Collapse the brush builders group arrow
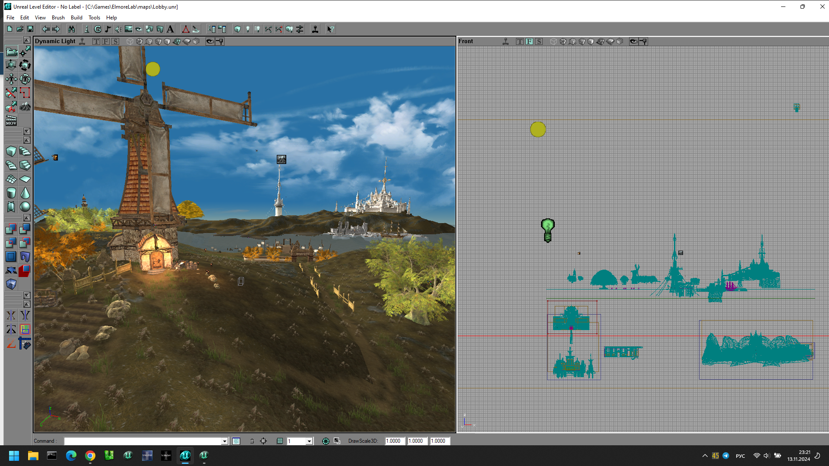This screenshot has width=829, height=466. pyautogui.click(x=27, y=140)
